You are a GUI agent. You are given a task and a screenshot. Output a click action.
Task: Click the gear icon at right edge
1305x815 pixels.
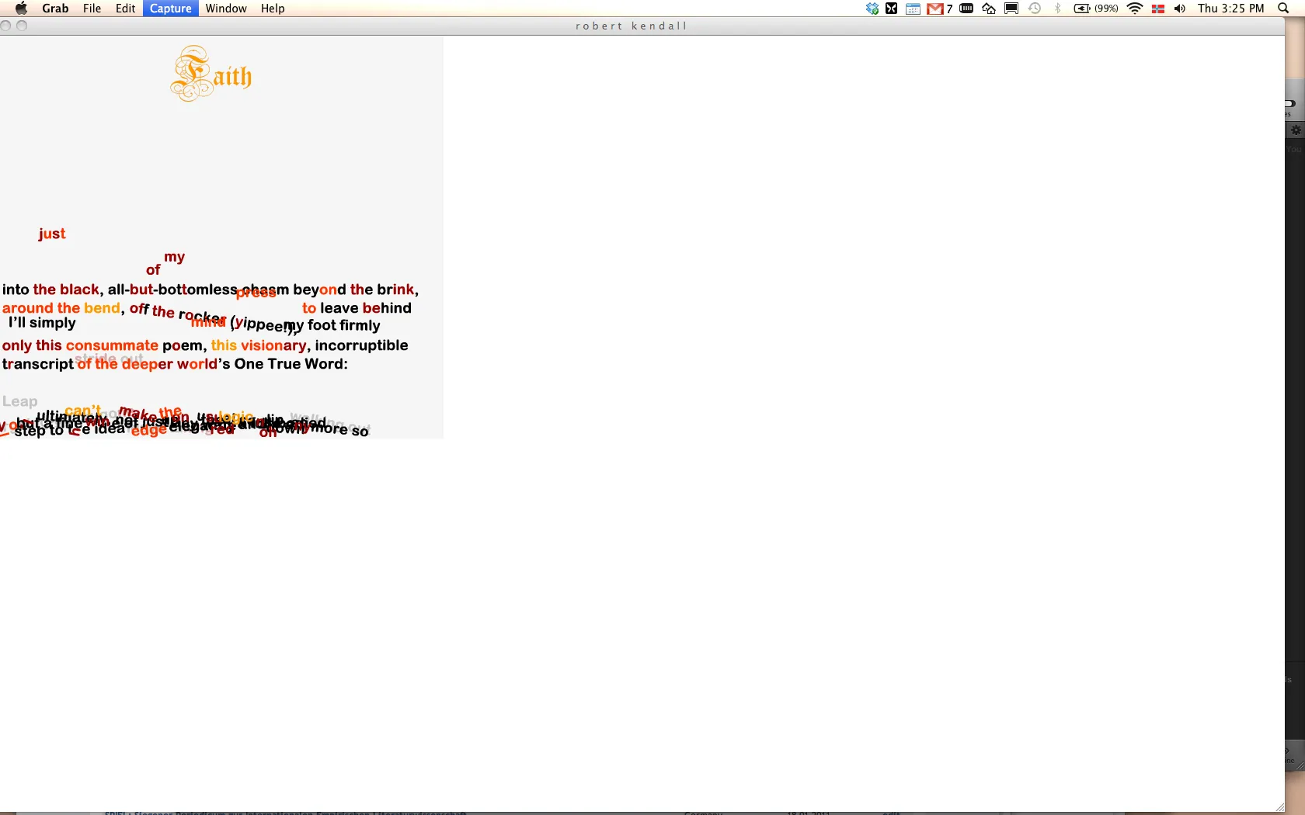(1296, 130)
